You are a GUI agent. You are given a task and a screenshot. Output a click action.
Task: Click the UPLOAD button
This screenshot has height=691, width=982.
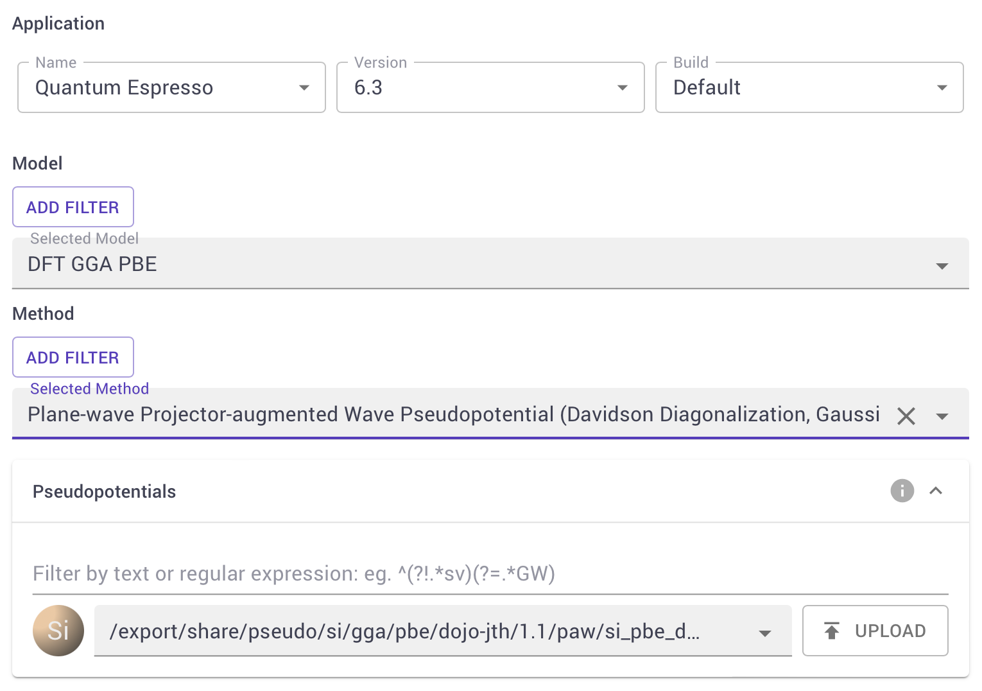[x=875, y=631]
